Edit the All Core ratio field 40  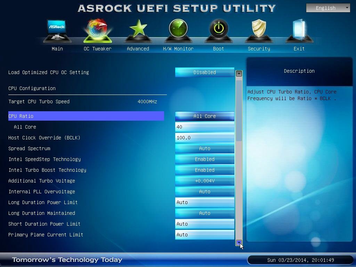pyautogui.click(x=204, y=127)
